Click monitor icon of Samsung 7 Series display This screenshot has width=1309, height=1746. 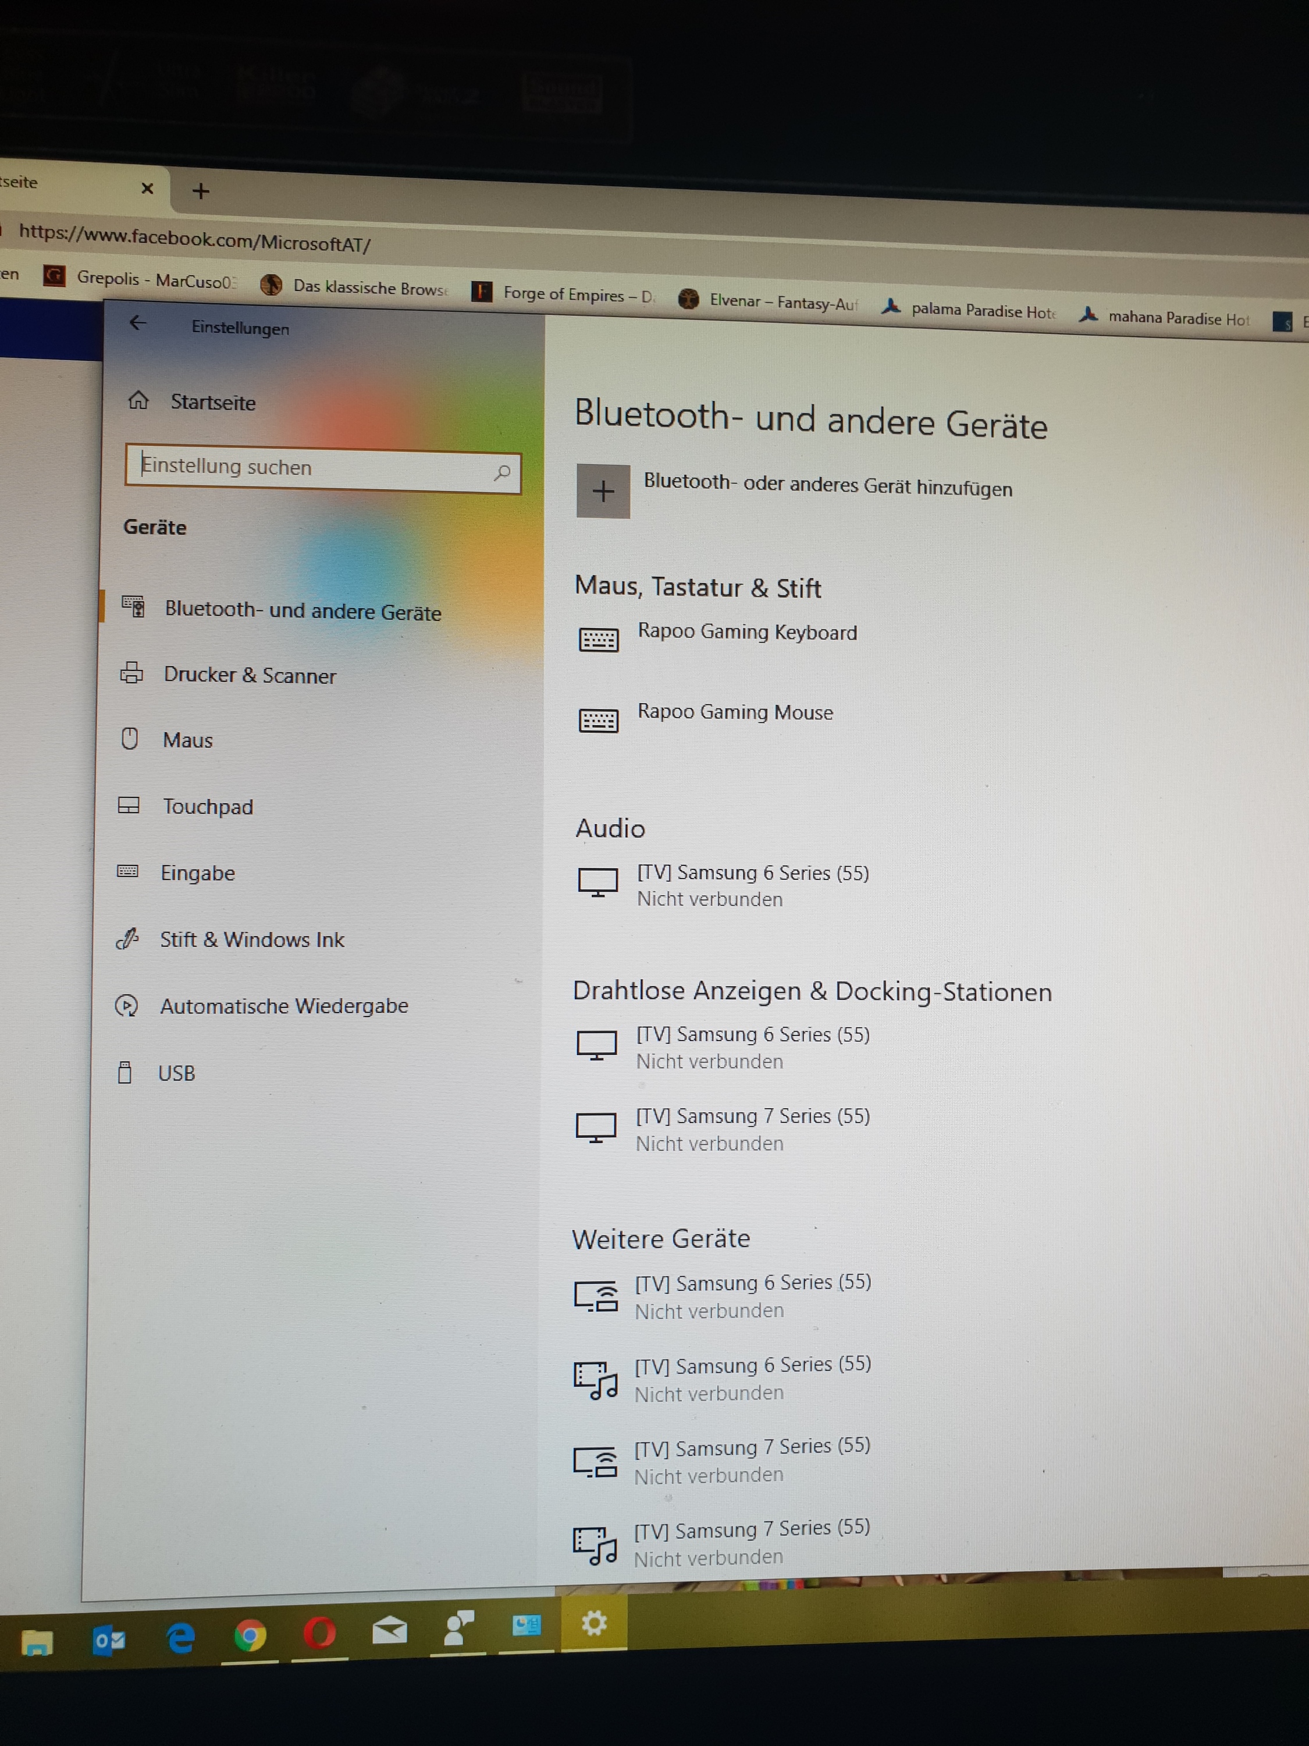[x=596, y=1127]
